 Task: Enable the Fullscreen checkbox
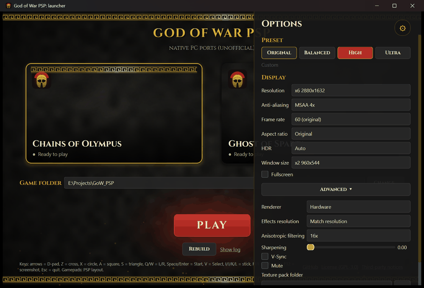click(x=265, y=174)
